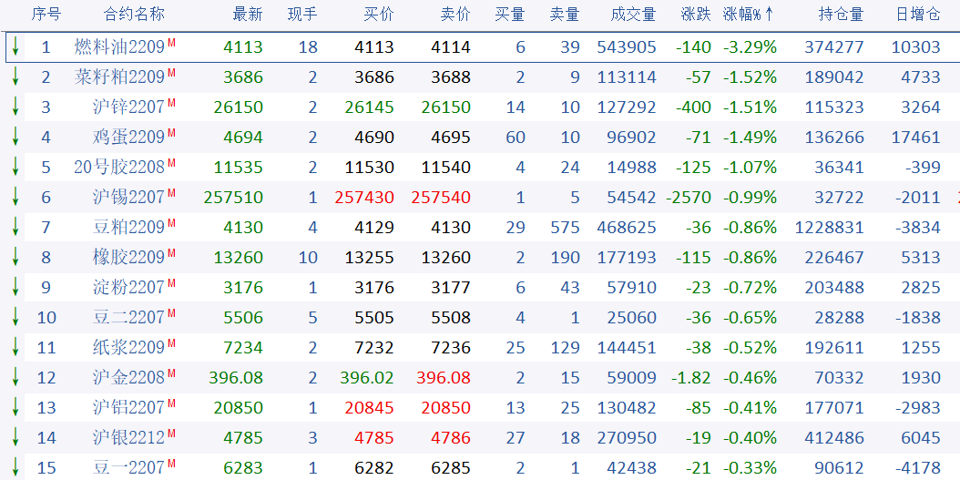Click the 序号 column header
Viewport: 960px width, 480px height.
46,14
